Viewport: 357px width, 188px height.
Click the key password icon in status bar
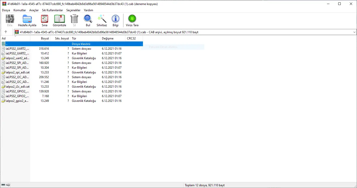[x=8, y=185]
